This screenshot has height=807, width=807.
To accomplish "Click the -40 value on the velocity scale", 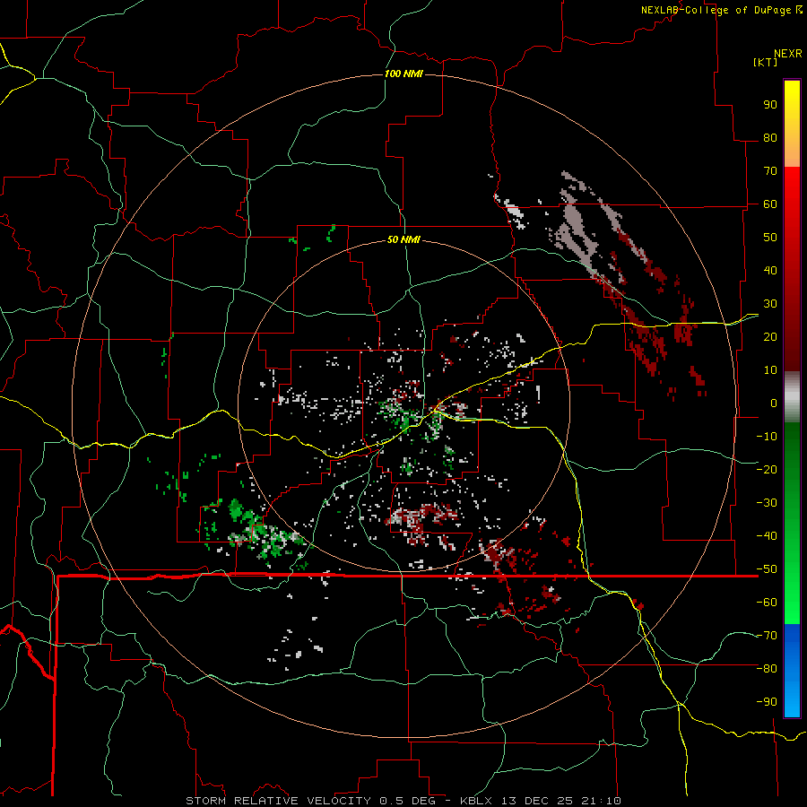I will [767, 536].
